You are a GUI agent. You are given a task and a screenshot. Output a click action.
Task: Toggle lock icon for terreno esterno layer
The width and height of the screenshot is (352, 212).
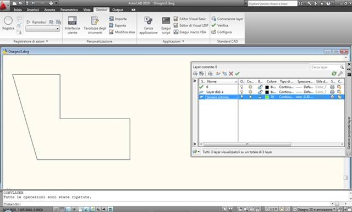pos(260,97)
